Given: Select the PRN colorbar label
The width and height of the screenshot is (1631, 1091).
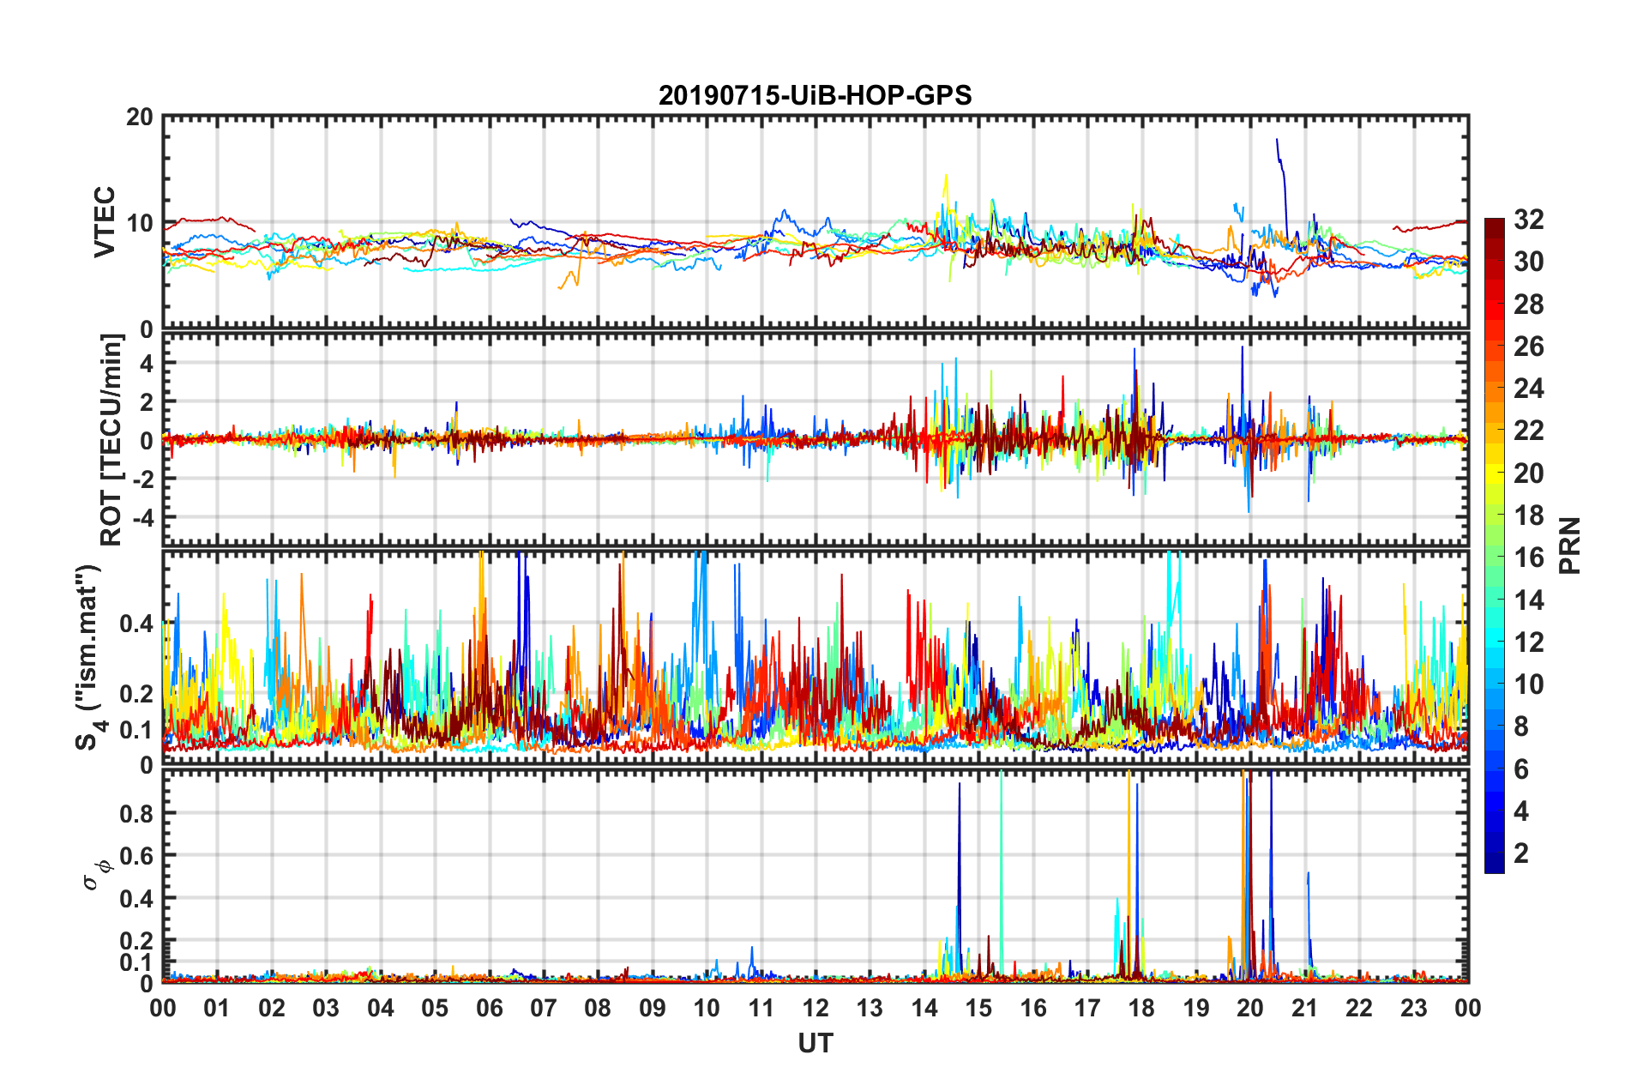Looking at the screenshot, I should click(x=1570, y=545).
